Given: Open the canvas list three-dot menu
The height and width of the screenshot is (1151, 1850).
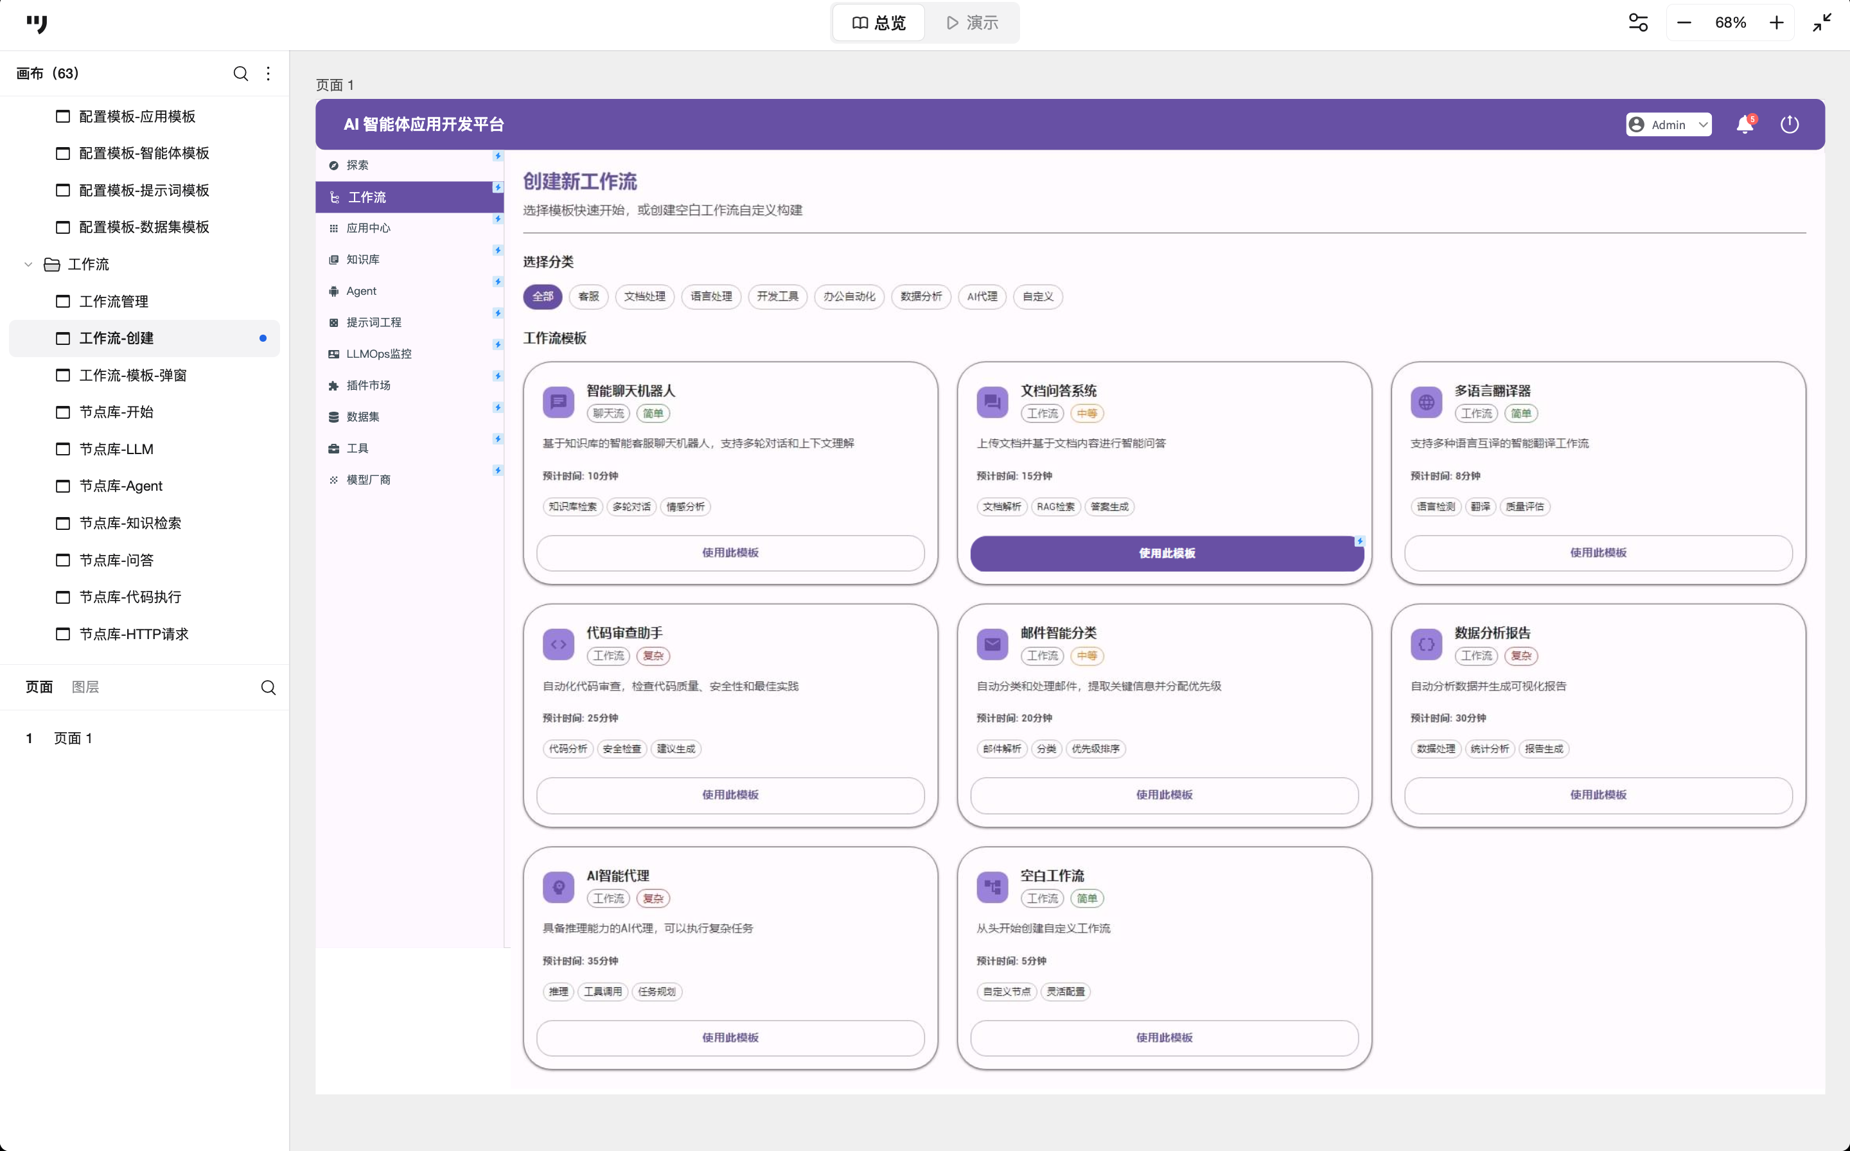Looking at the screenshot, I should tap(268, 74).
